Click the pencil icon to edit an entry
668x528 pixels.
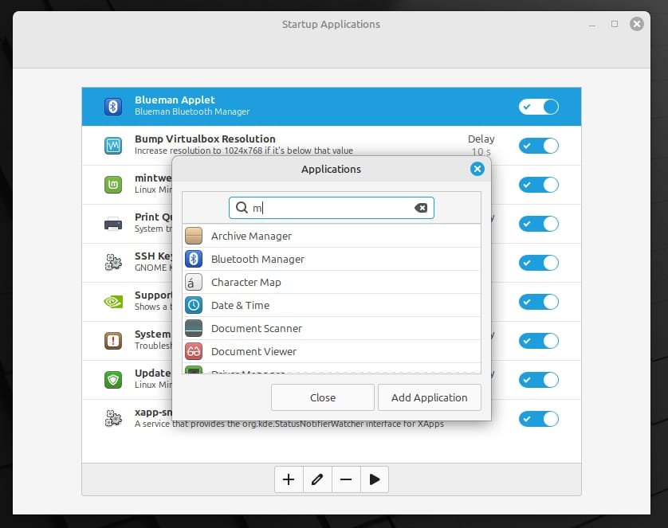pos(317,479)
